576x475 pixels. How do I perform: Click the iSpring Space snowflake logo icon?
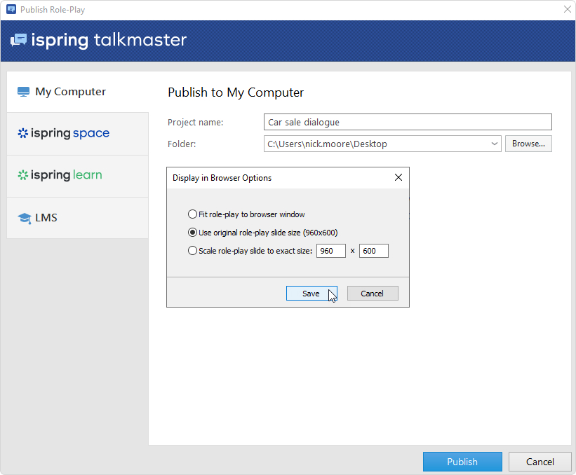click(x=23, y=133)
